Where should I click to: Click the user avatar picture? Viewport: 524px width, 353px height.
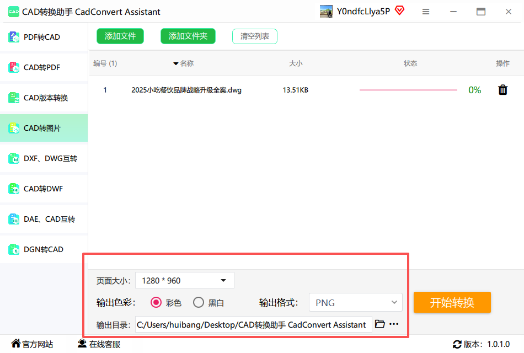pyautogui.click(x=326, y=12)
